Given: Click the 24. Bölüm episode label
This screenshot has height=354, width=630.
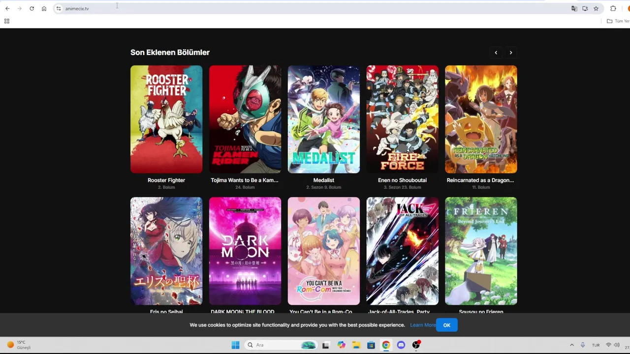Looking at the screenshot, I should click(x=245, y=187).
